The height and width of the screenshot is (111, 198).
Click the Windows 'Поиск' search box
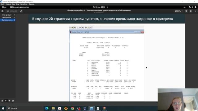[x=25, y=108]
